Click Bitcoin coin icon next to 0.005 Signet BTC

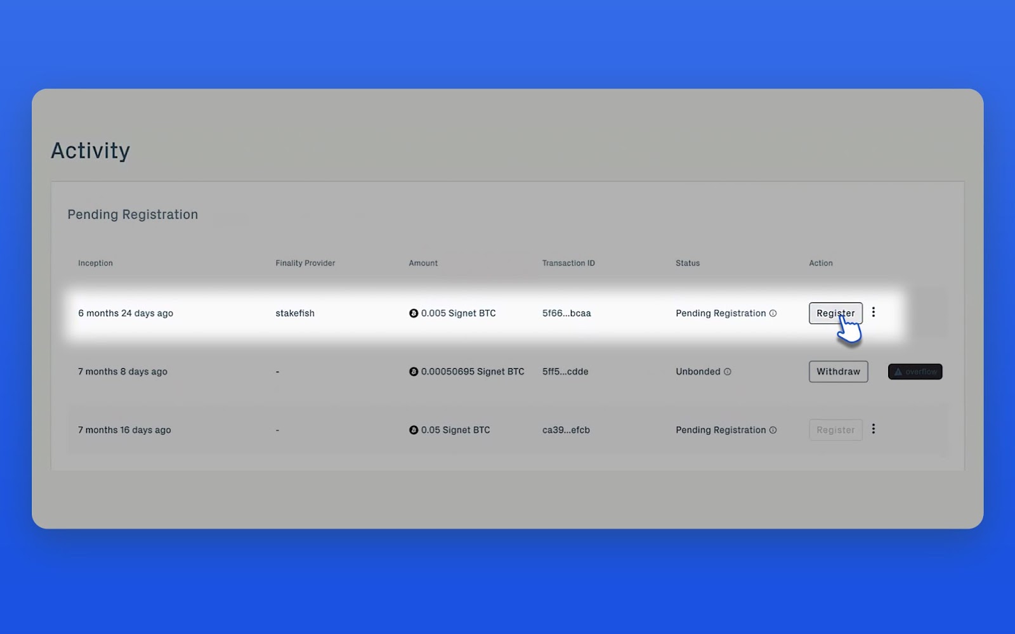(414, 313)
